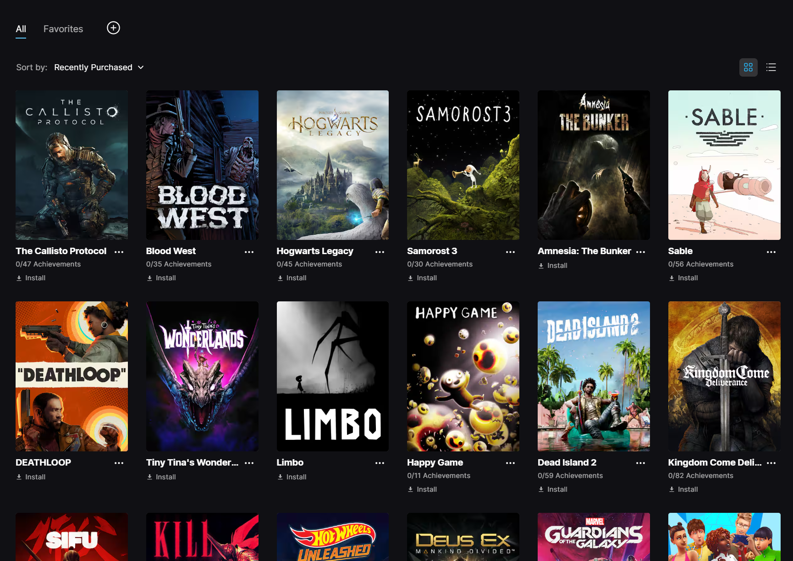Install Happy Game
The width and height of the screenshot is (793, 561).
coord(422,489)
